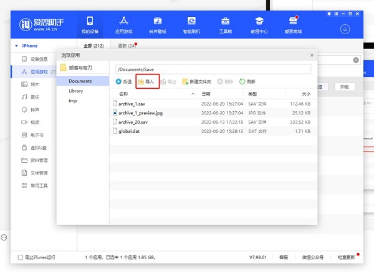Open the 工具箱 toolbox icon

226,25
